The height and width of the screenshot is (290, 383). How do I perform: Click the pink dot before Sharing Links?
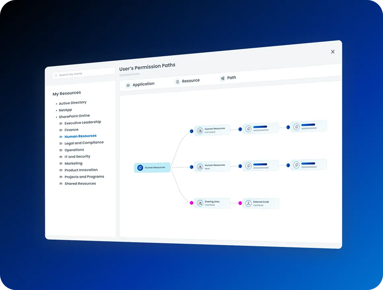(x=191, y=203)
